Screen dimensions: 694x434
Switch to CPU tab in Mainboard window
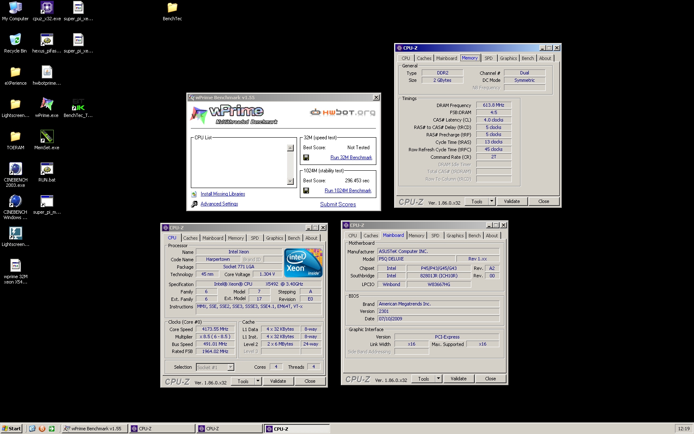click(352, 236)
